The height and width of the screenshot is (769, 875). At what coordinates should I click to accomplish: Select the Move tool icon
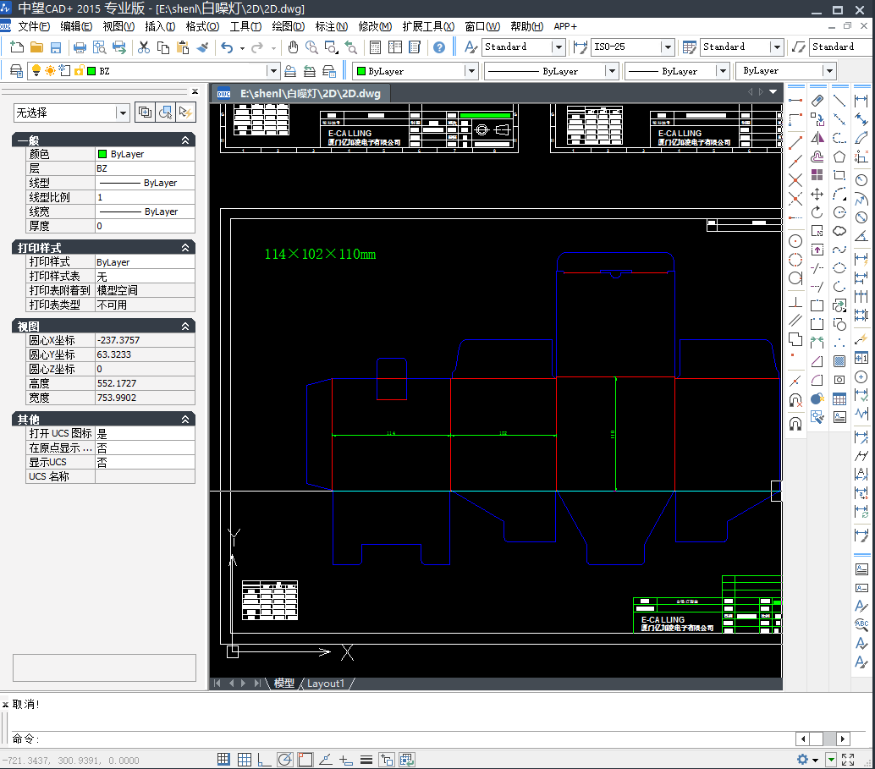tap(817, 195)
